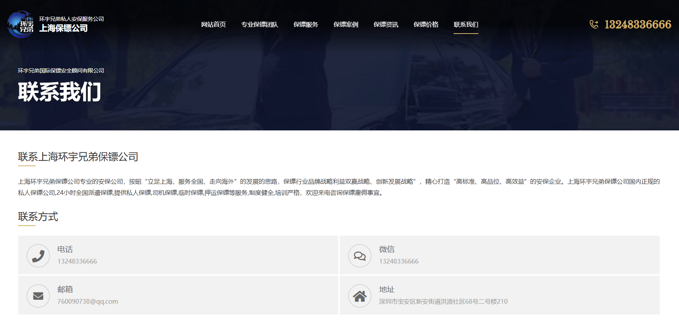
Task: Click the house icon in 地址 card
Action: (360, 296)
